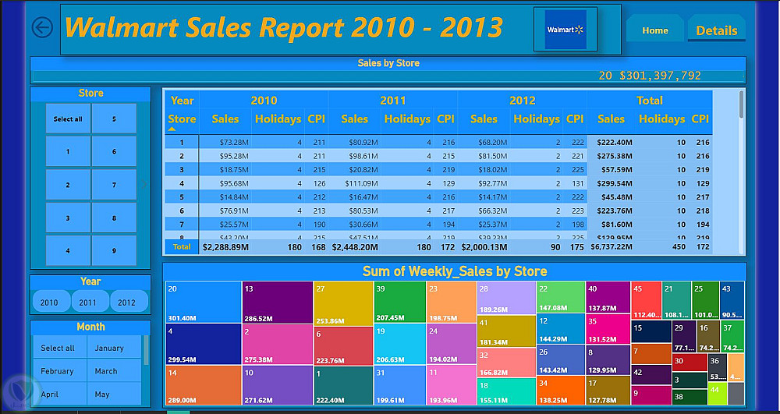This screenshot has width=780, height=414.
Task: Choose Select all in Month slicer
Action: pyautogui.click(x=60, y=348)
